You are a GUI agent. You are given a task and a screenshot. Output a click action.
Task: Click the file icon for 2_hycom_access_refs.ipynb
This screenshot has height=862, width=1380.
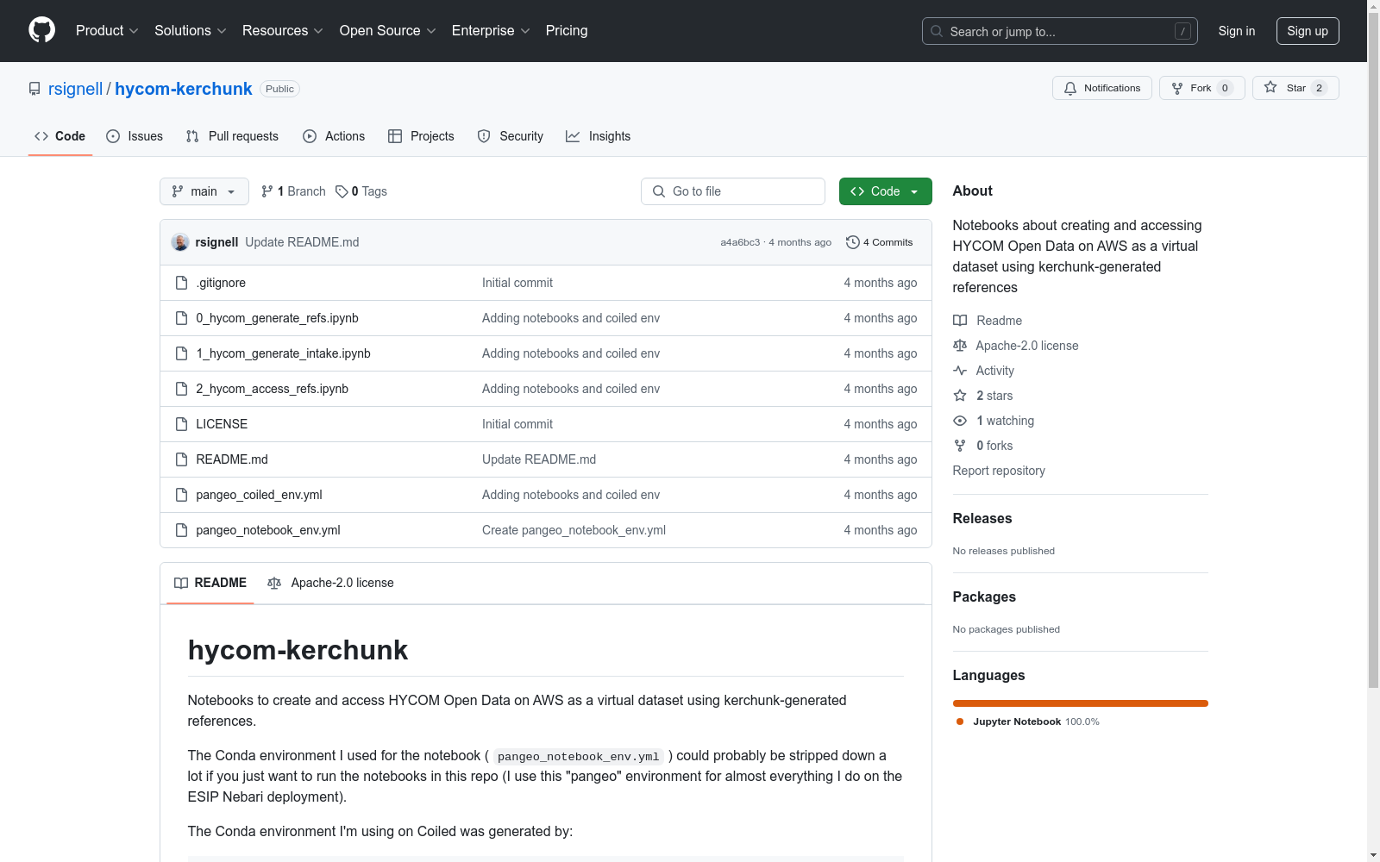click(181, 389)
